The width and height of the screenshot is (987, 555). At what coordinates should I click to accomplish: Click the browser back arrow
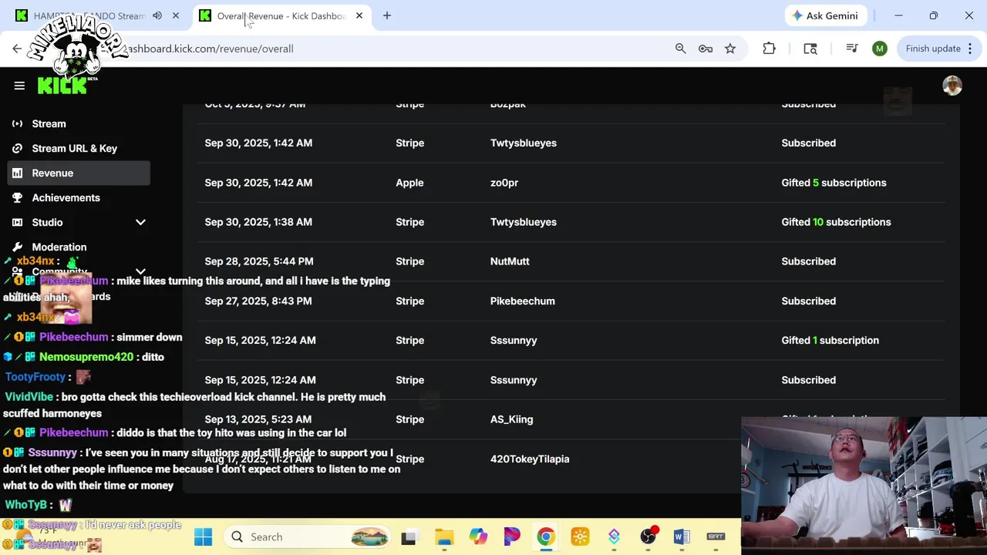coord(17,49)
